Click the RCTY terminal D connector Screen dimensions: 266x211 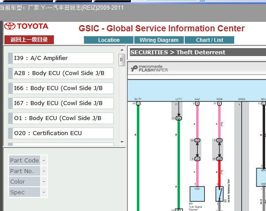point(138,104)
